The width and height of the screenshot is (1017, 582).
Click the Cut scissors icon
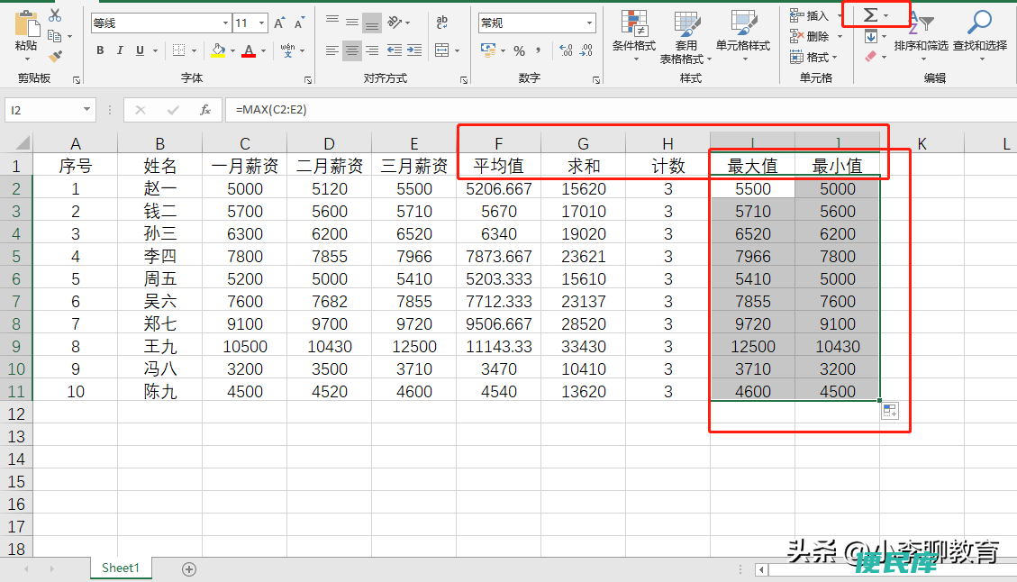[x=55, y=15]
